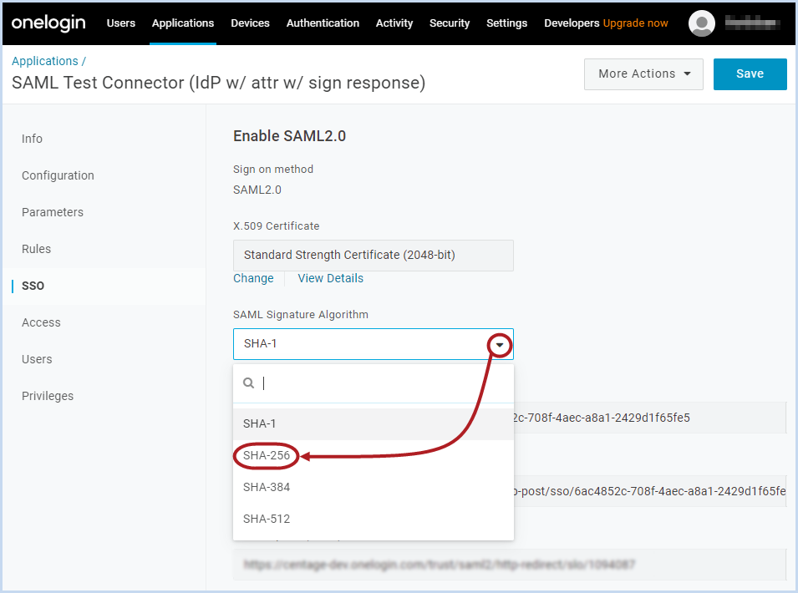The height and width of the screenshot is (593, 798).
Task: Click the 'Enable SAML2.0' heading
Action: tap(289, 136)
